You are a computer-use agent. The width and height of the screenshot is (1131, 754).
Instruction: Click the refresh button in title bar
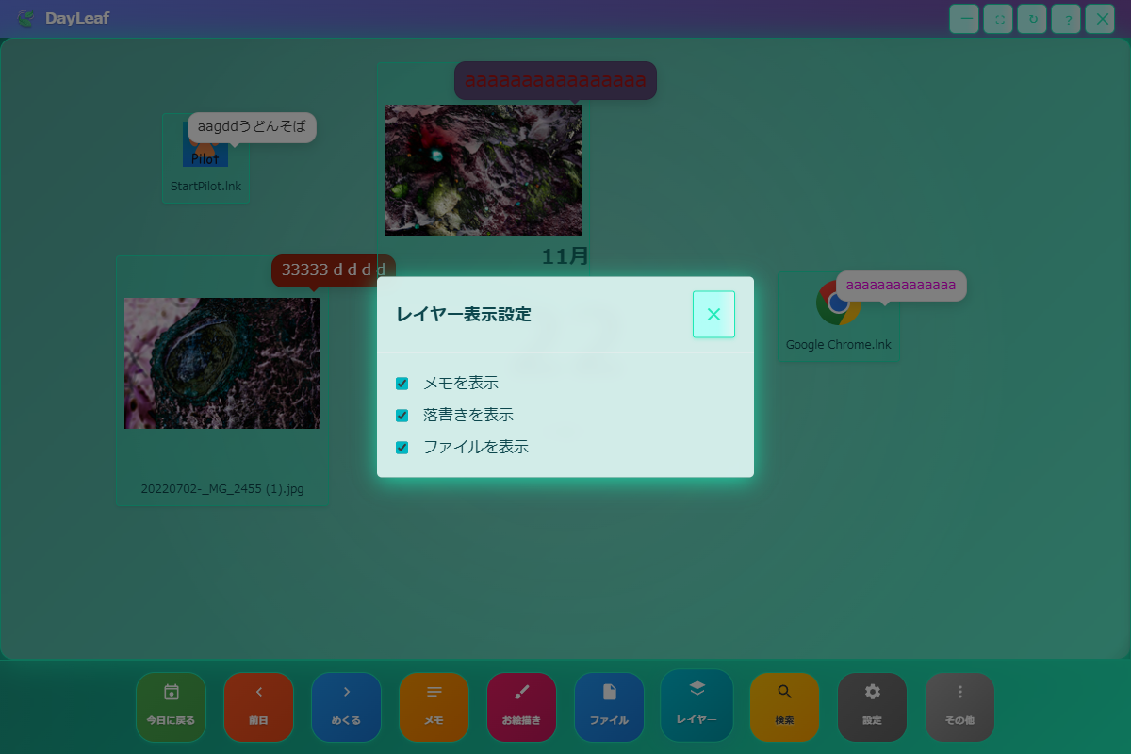pyautogui.click(x=1032, y=19)
